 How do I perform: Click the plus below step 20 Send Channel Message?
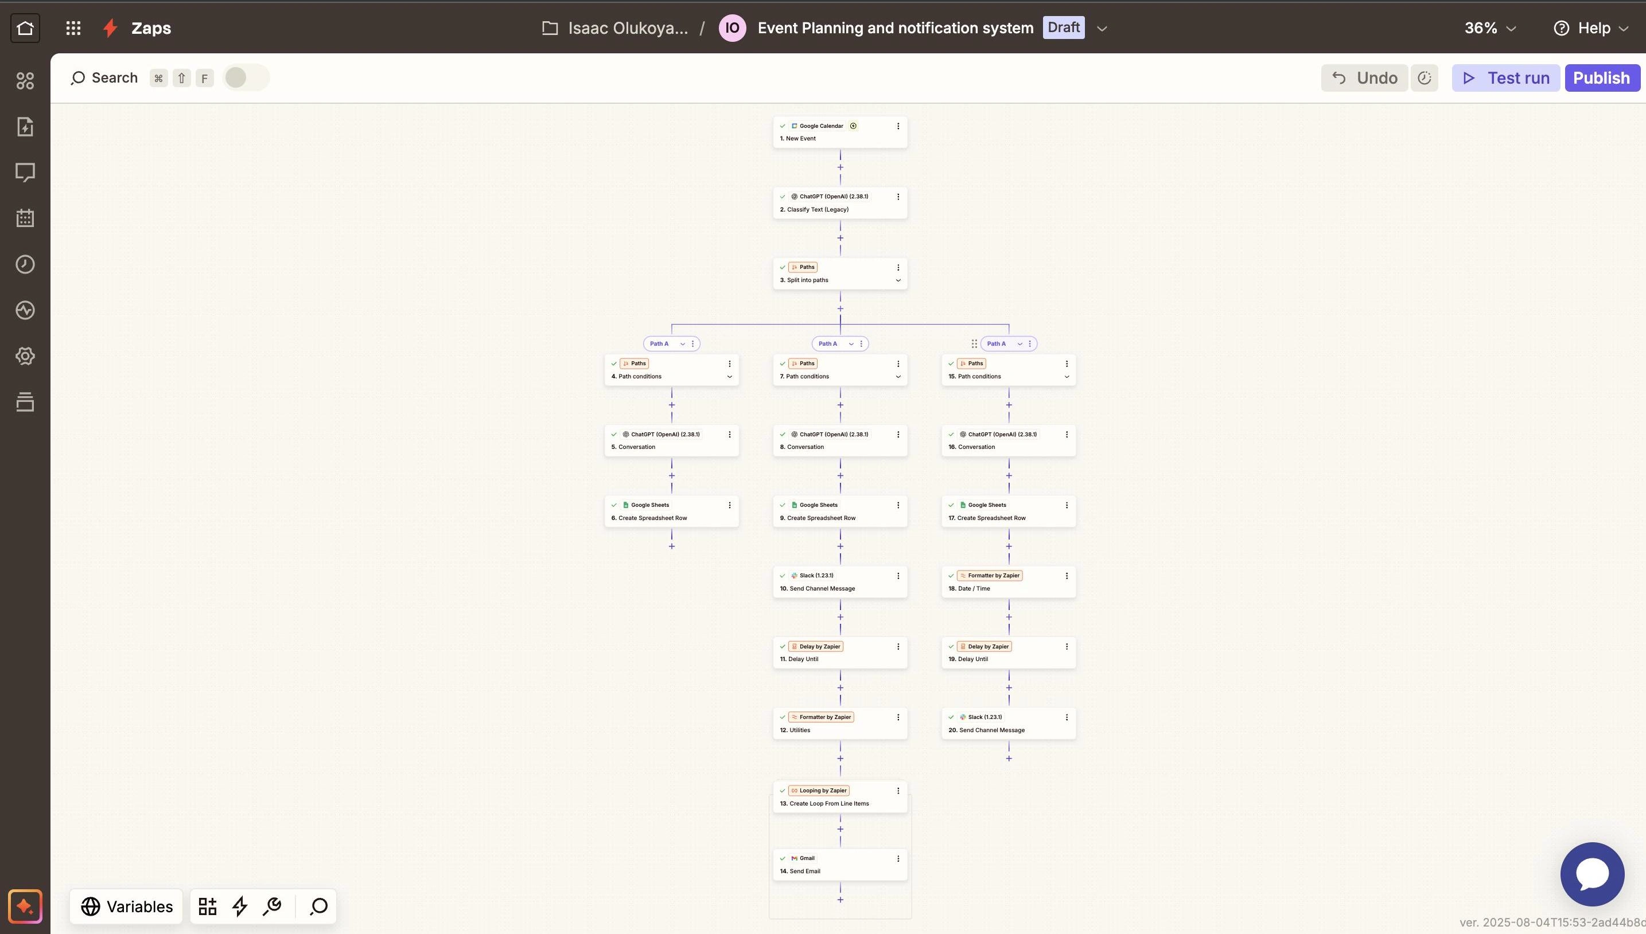1009,759
